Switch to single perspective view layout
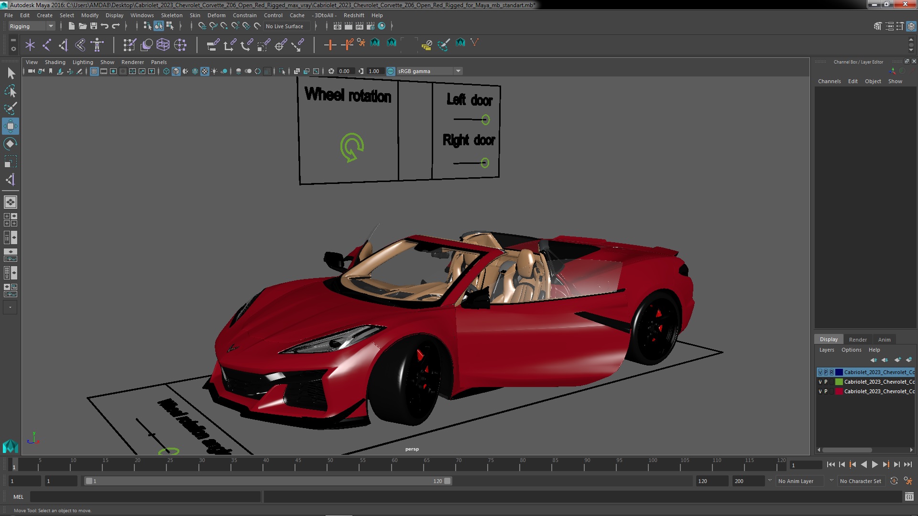This screenshot has width=918, height=516. [11, 202]
